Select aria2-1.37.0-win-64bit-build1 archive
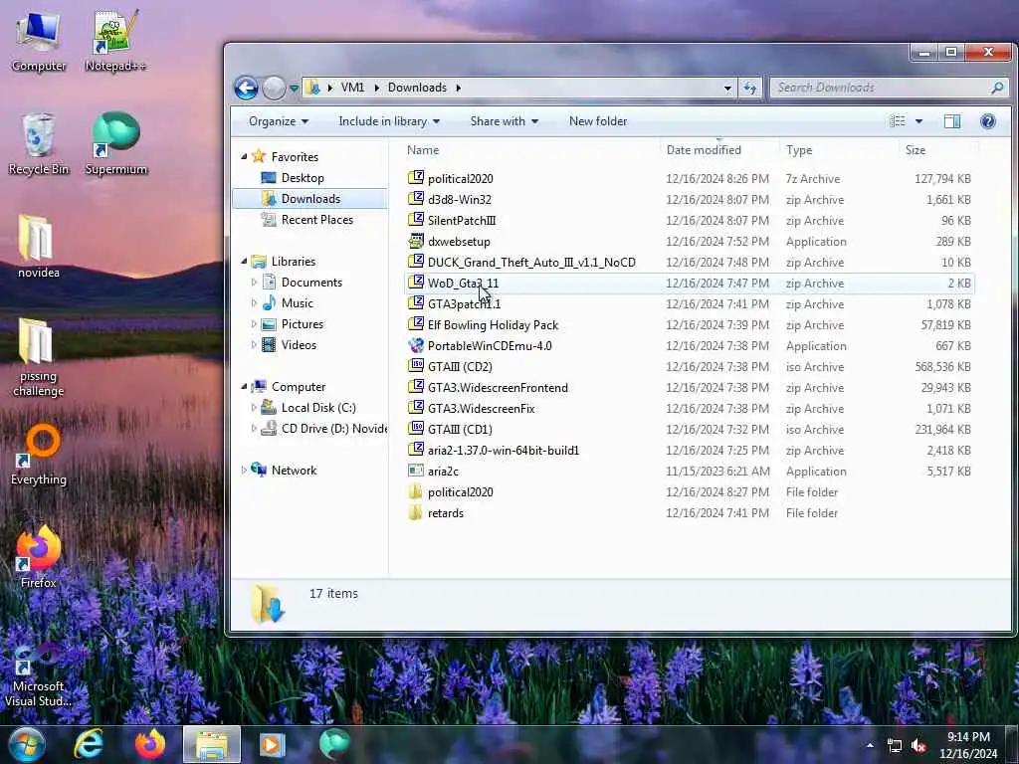 click(x=503, y=451)
